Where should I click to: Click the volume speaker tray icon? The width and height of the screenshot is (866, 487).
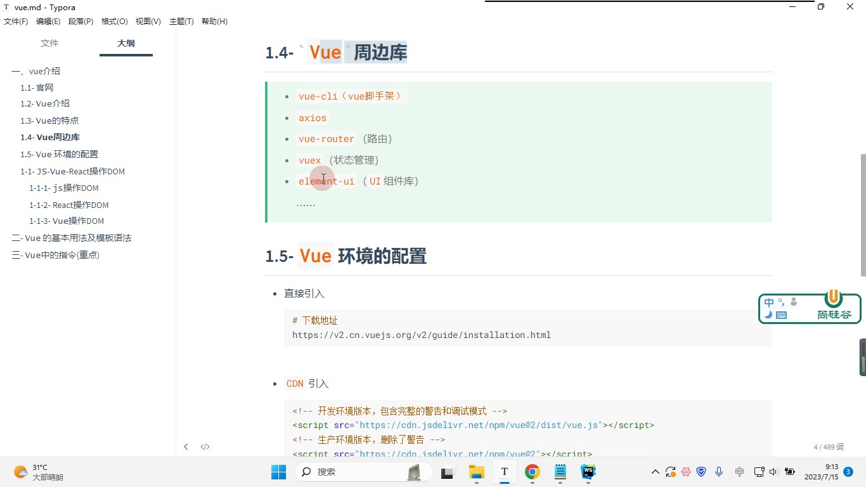[x=773, y=472]
